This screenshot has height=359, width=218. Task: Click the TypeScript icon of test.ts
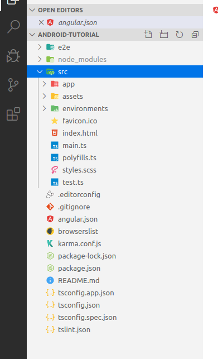tap(55, 182)
